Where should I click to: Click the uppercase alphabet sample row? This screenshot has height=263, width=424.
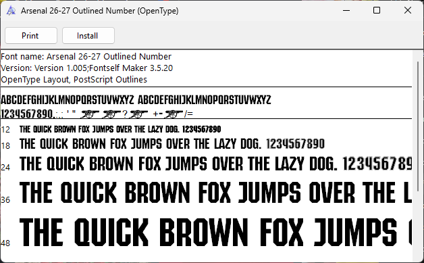coord(136,100)
